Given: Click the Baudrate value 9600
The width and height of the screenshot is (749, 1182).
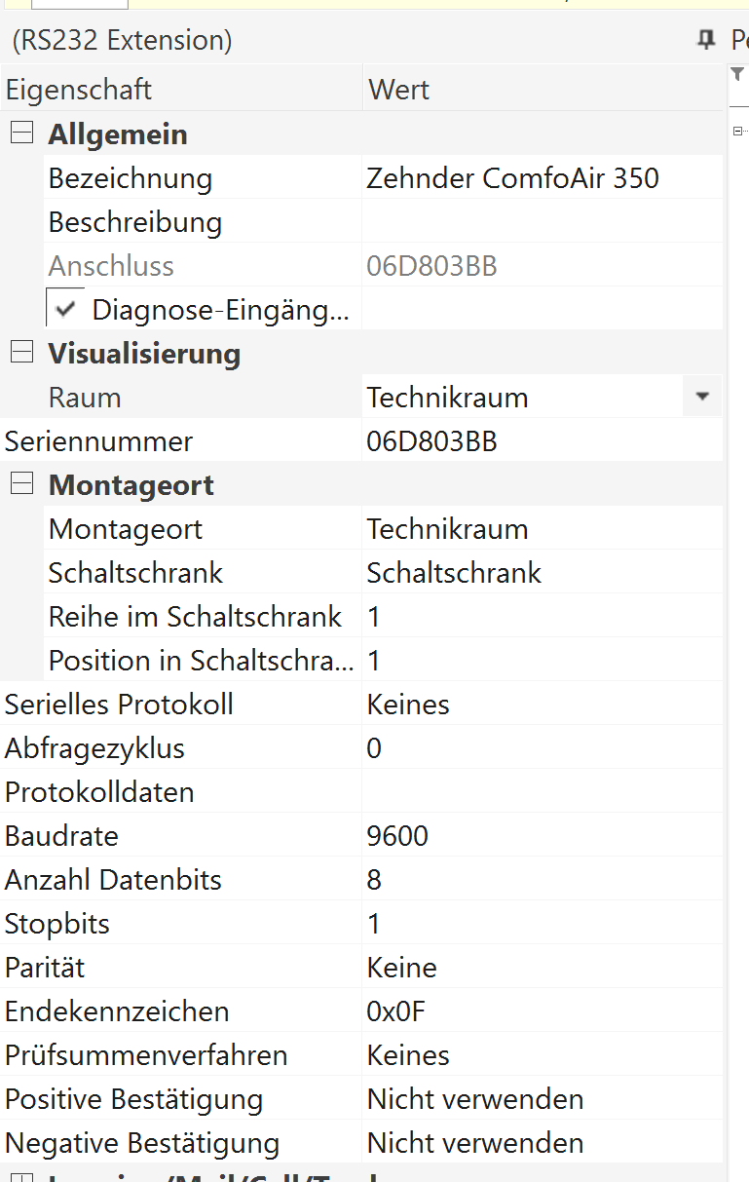Looking at the screenshot, I should coord(397,836).
